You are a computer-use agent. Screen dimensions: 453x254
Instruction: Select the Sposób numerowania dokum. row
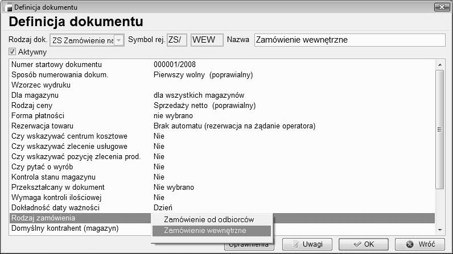click(222, 75)
